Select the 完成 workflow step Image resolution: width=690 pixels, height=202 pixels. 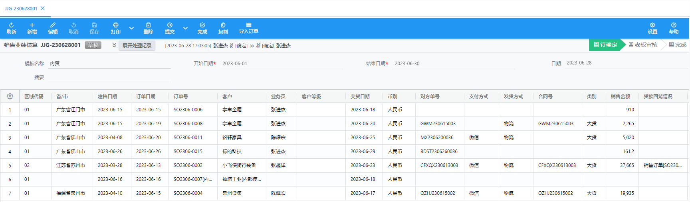pyautogui.click(x=678, y=45)
